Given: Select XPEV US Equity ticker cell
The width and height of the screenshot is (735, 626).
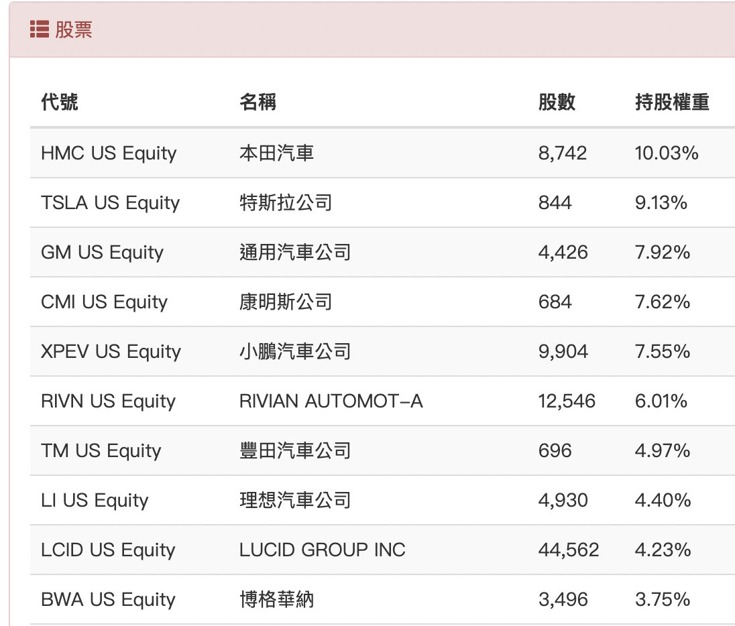Looking at the screenshot, I should coord(111,352).
